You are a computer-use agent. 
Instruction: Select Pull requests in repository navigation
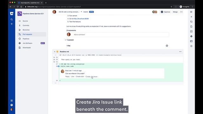[x=32, y=34]
